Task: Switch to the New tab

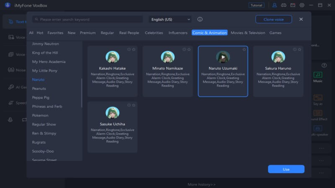Action: pos(71,33)
